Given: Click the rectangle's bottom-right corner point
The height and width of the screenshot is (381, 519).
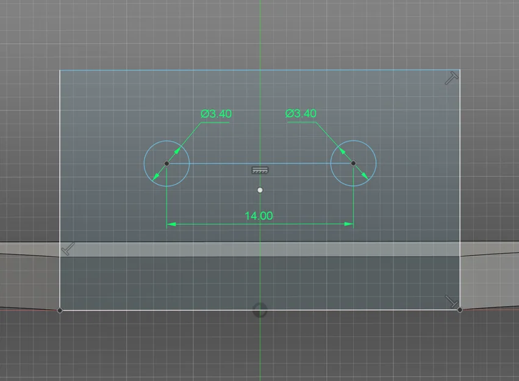Looking at the screenshot, I should click(x=460, y=310).
